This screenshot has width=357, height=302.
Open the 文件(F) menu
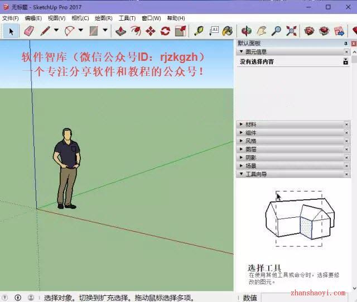coord(10,18)
